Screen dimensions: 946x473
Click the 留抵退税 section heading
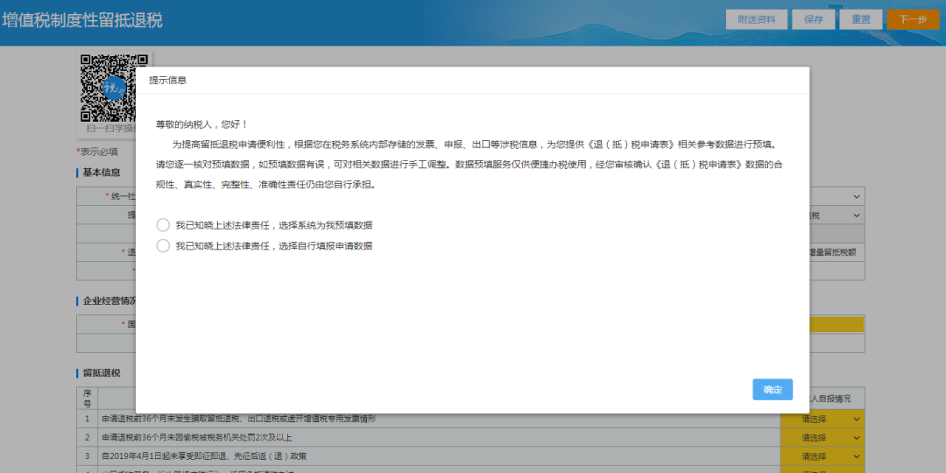pos(102,373)
